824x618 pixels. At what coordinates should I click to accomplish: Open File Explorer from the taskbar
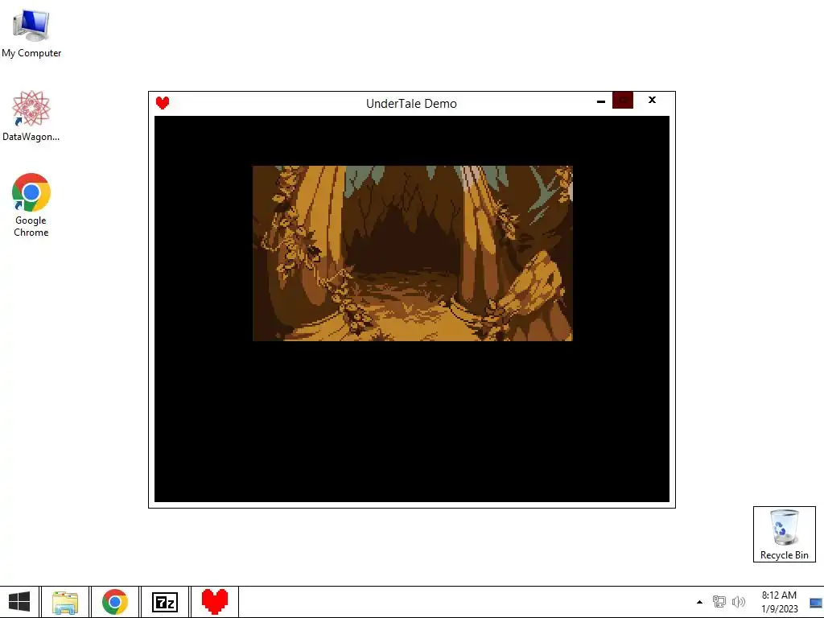(65, 602)
